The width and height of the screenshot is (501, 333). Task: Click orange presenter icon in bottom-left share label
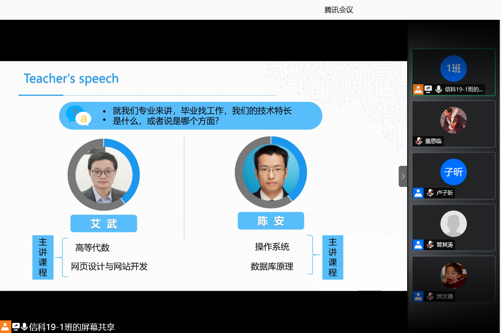[x=5, y=327]
